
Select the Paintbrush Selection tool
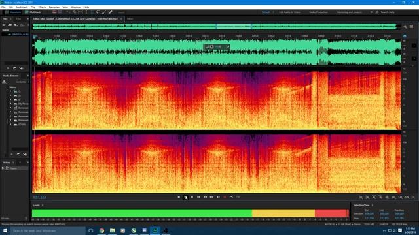point(104,12)
